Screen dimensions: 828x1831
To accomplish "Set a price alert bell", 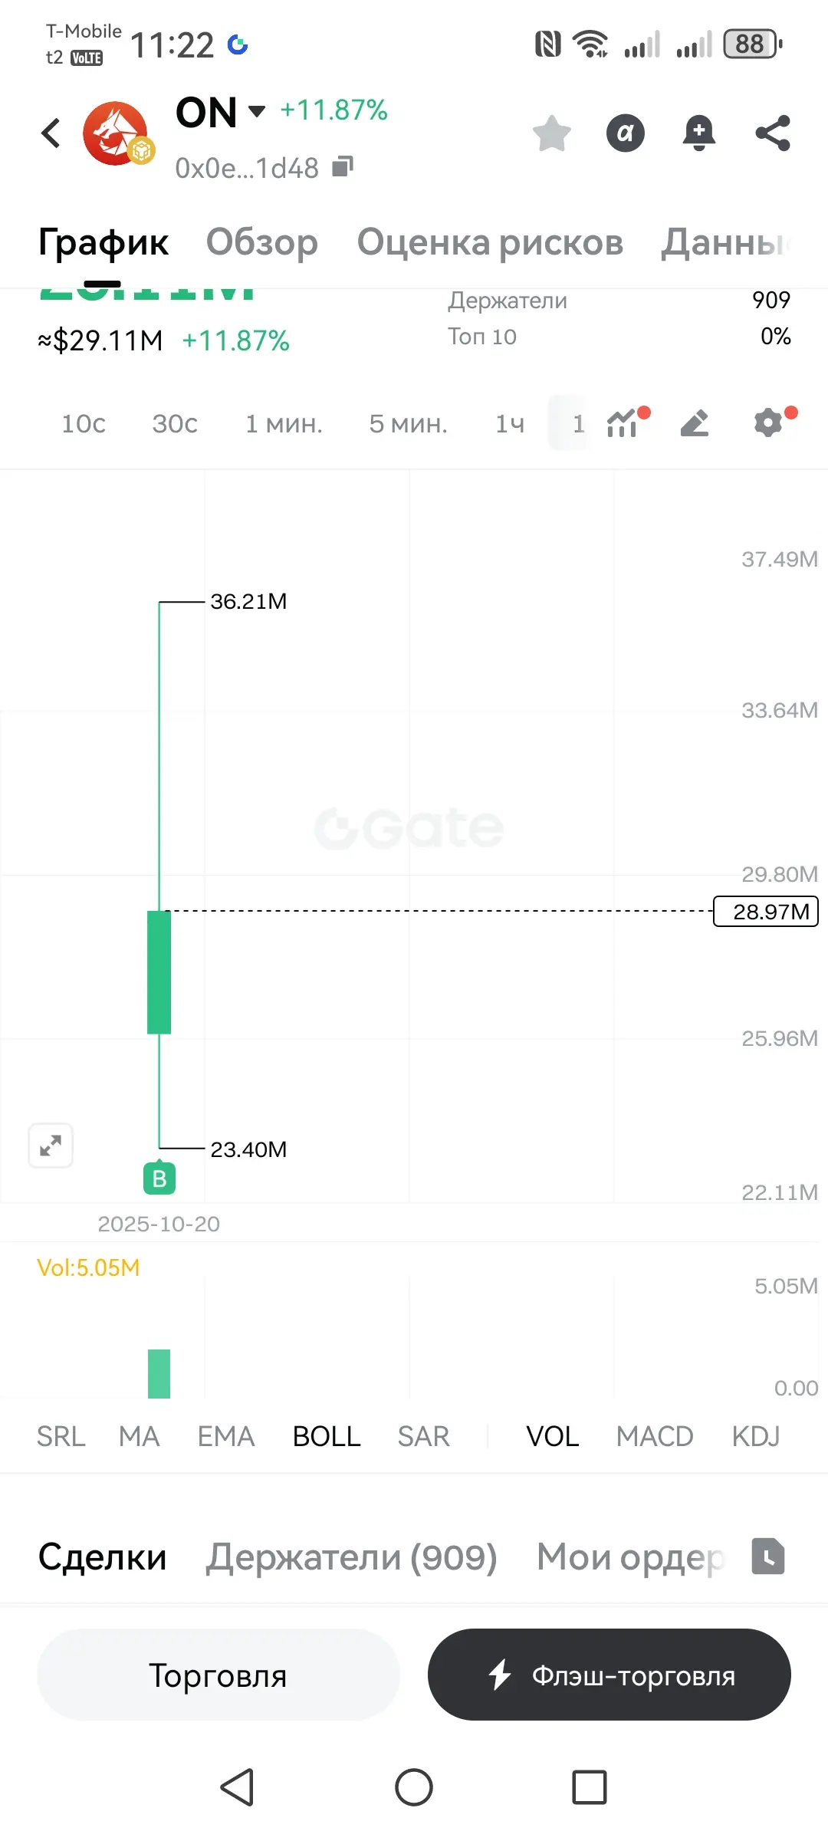I will [698, 133].
